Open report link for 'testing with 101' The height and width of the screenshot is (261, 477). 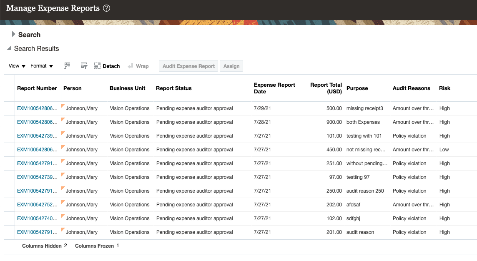(x=37, y=136)
